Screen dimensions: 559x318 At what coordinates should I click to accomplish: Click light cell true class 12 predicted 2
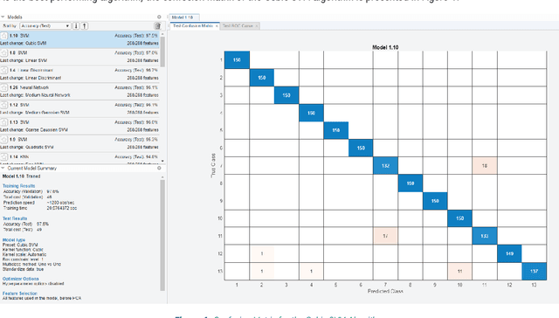click(262, 253)
